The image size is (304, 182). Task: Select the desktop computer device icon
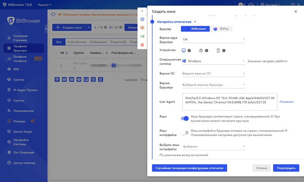(x=184, y=50)
